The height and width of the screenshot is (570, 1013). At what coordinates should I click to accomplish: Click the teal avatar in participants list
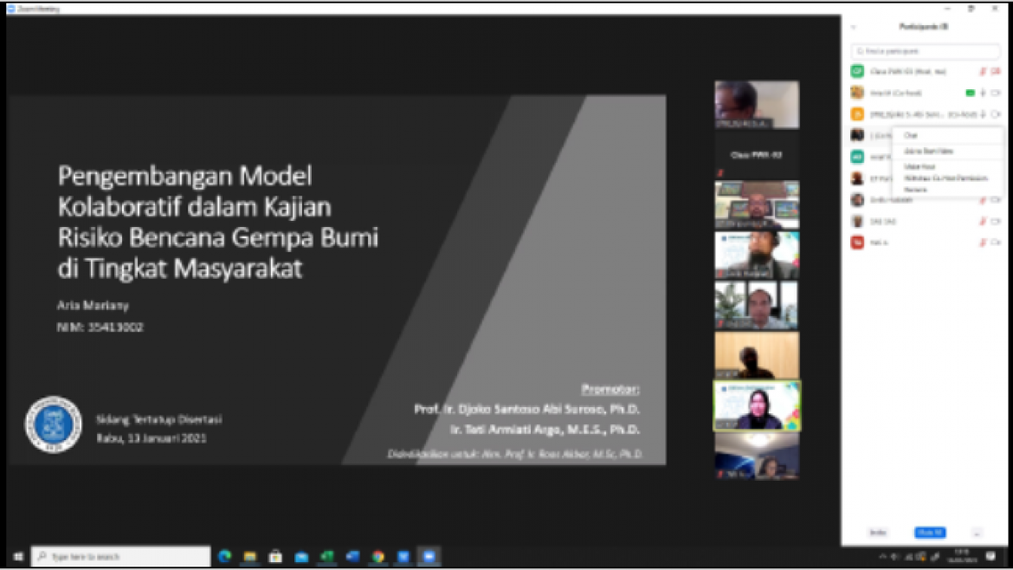pyautogui.click(x=857, y=157)
